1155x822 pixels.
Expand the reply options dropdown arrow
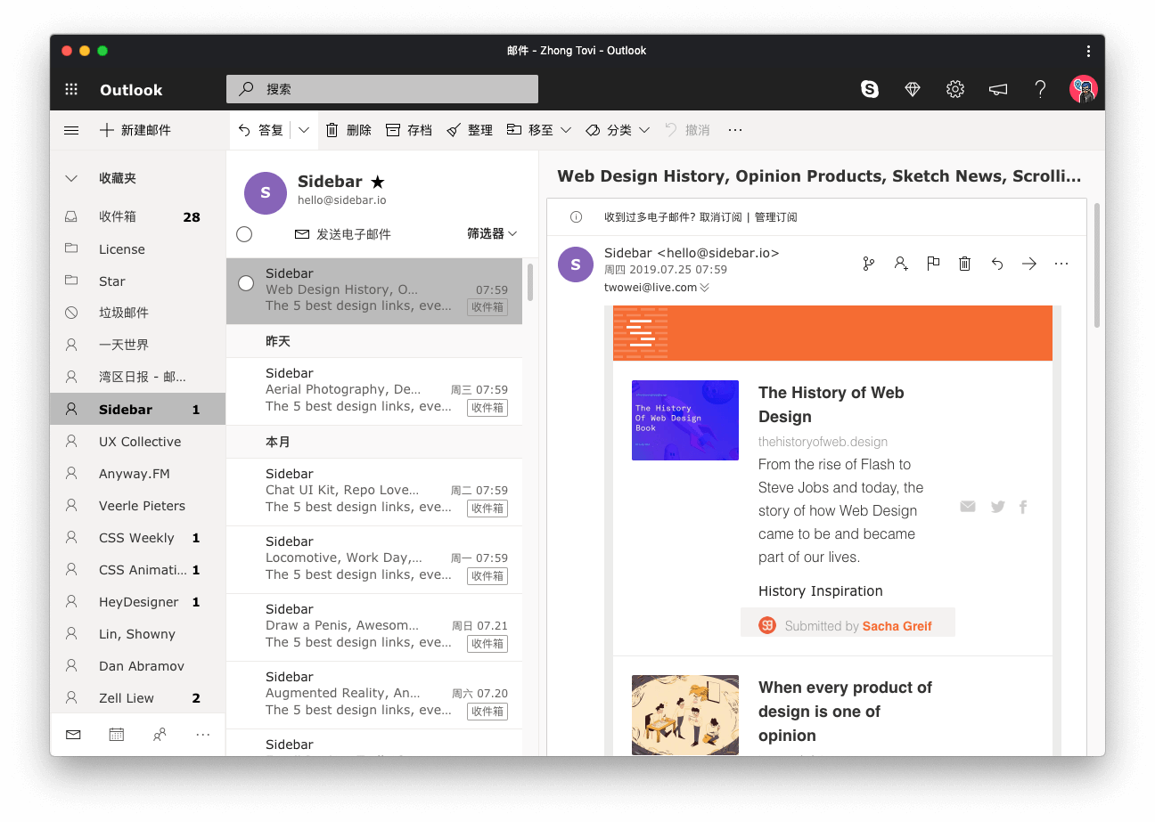click(304, 130)
